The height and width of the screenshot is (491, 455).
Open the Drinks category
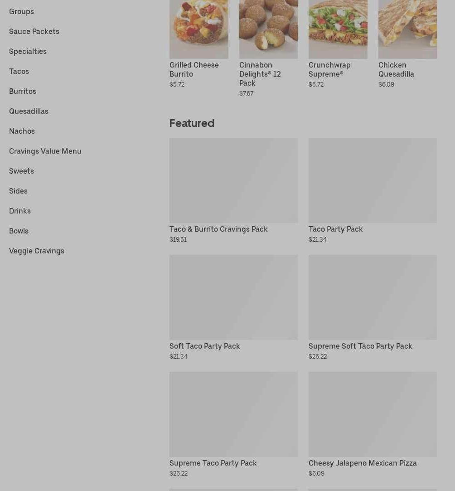click(x=20, y=211)
